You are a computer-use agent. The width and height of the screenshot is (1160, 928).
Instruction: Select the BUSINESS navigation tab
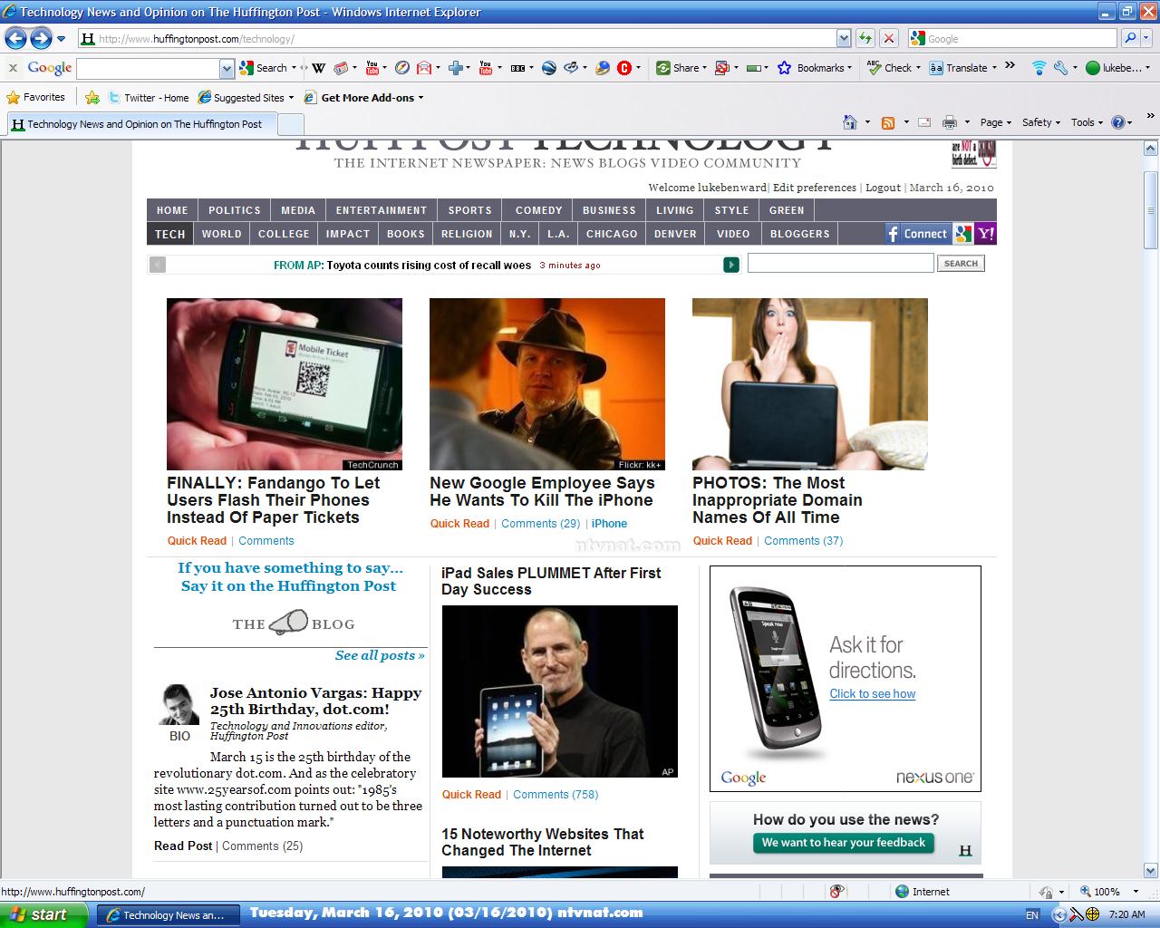pyautogui.click(x=609, y=210)
